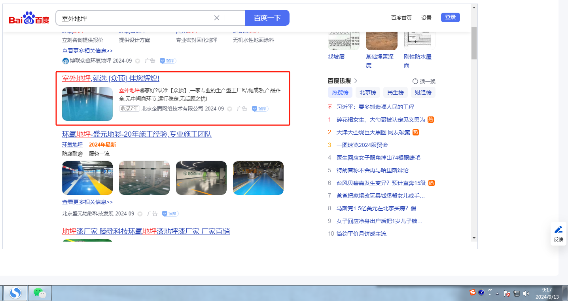Image resolution: width=568 pixels, height=301 pixels.
Task: Click the Sogou input method tray icon
Action: click(x=473, y=293)
